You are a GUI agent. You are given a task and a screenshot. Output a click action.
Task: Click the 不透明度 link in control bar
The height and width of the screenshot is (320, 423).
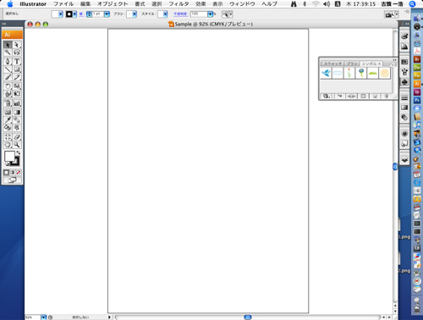(x=180, y=14)
